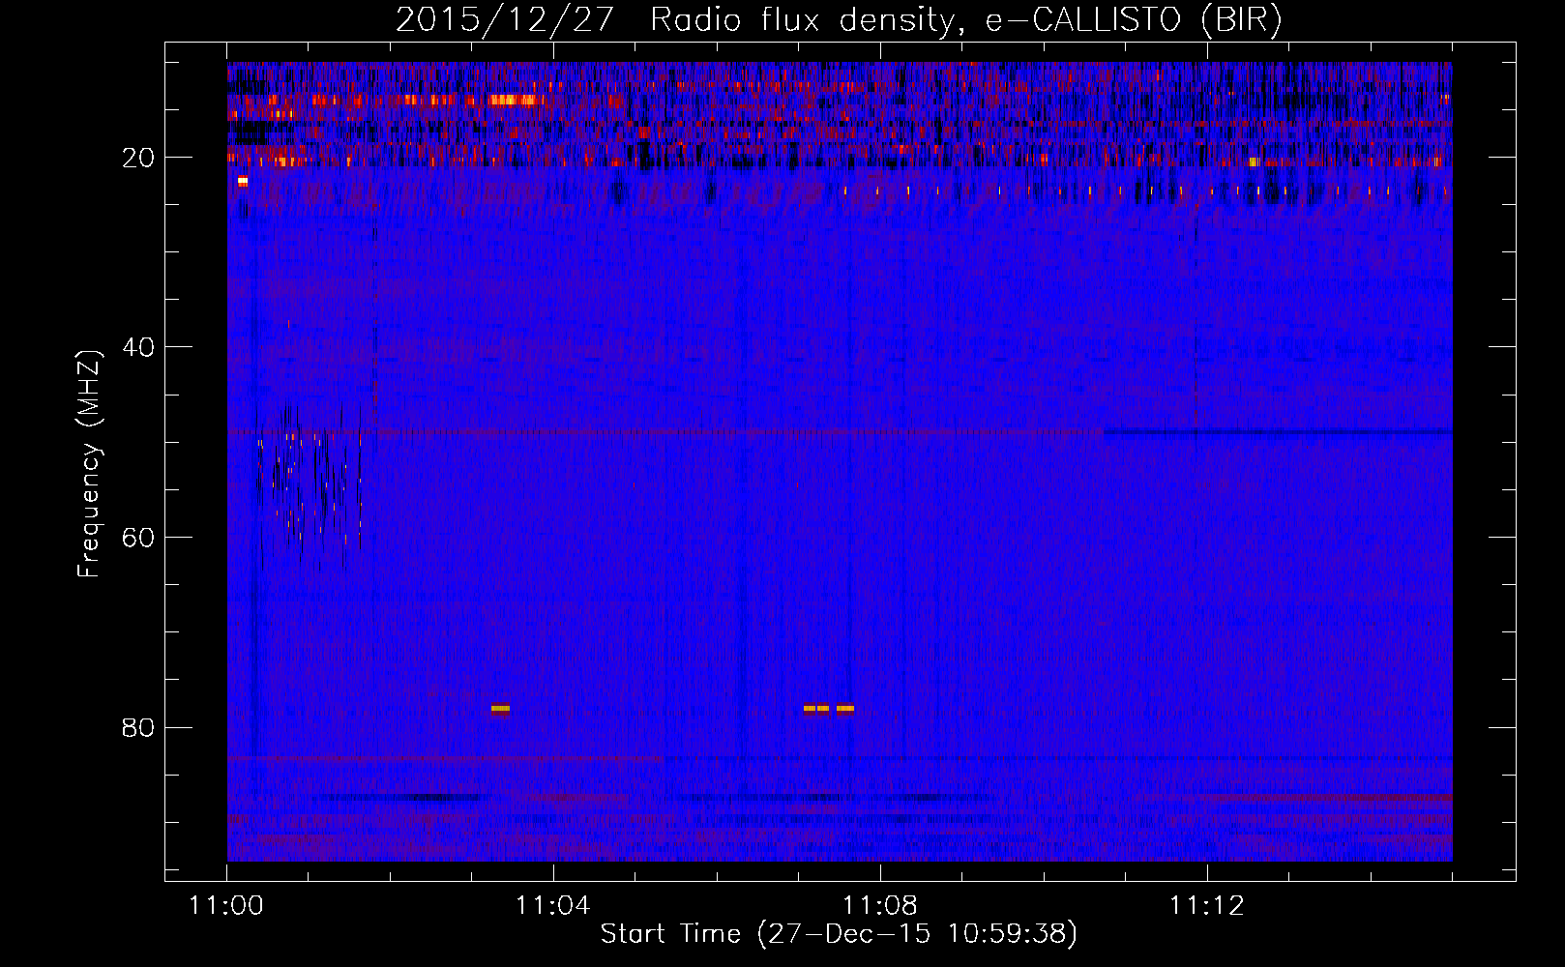Select the 11:08 time tick label
The image size is (1565, 967).
pyautogui.click(x=879, y=905)
